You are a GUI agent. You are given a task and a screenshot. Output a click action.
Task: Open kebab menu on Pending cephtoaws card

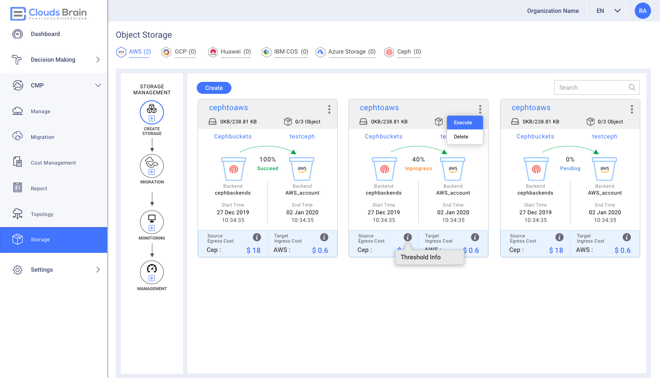(x=632, y=109)
